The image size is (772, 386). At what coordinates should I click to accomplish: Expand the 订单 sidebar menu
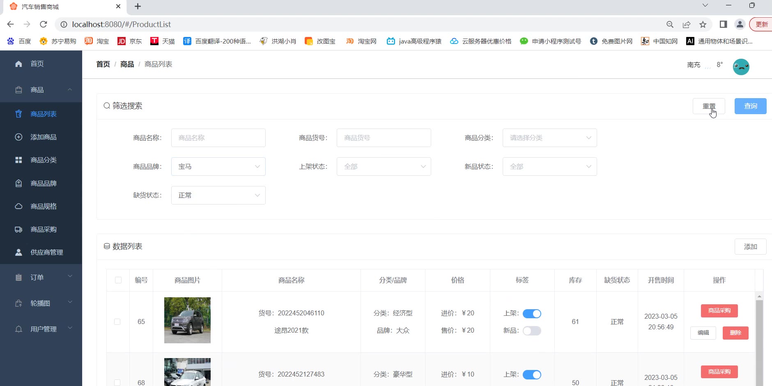(x=41, y=278)
